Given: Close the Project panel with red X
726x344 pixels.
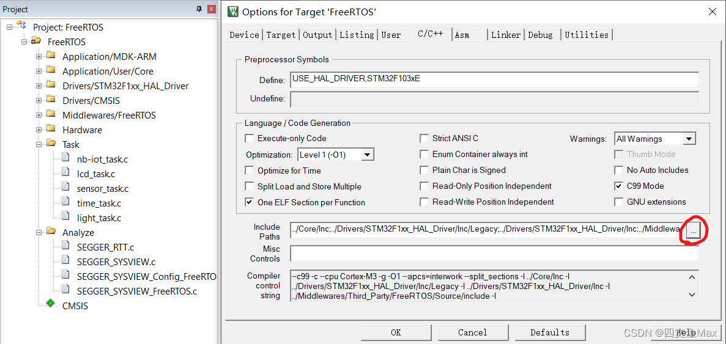Looking at the screenshot, I should coord(211,9).
